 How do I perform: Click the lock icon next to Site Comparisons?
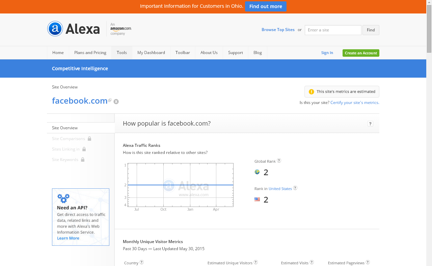pyautogui.click(x=89, y=138)
